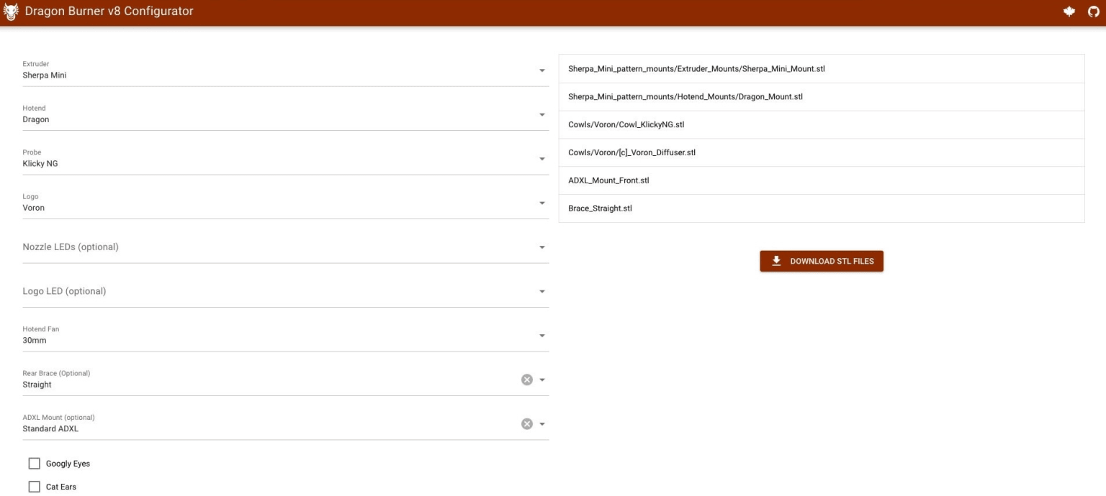Clear the Rear Brace selection
The width and height of the screenshot is (1106, 496).
coord(526,380)
